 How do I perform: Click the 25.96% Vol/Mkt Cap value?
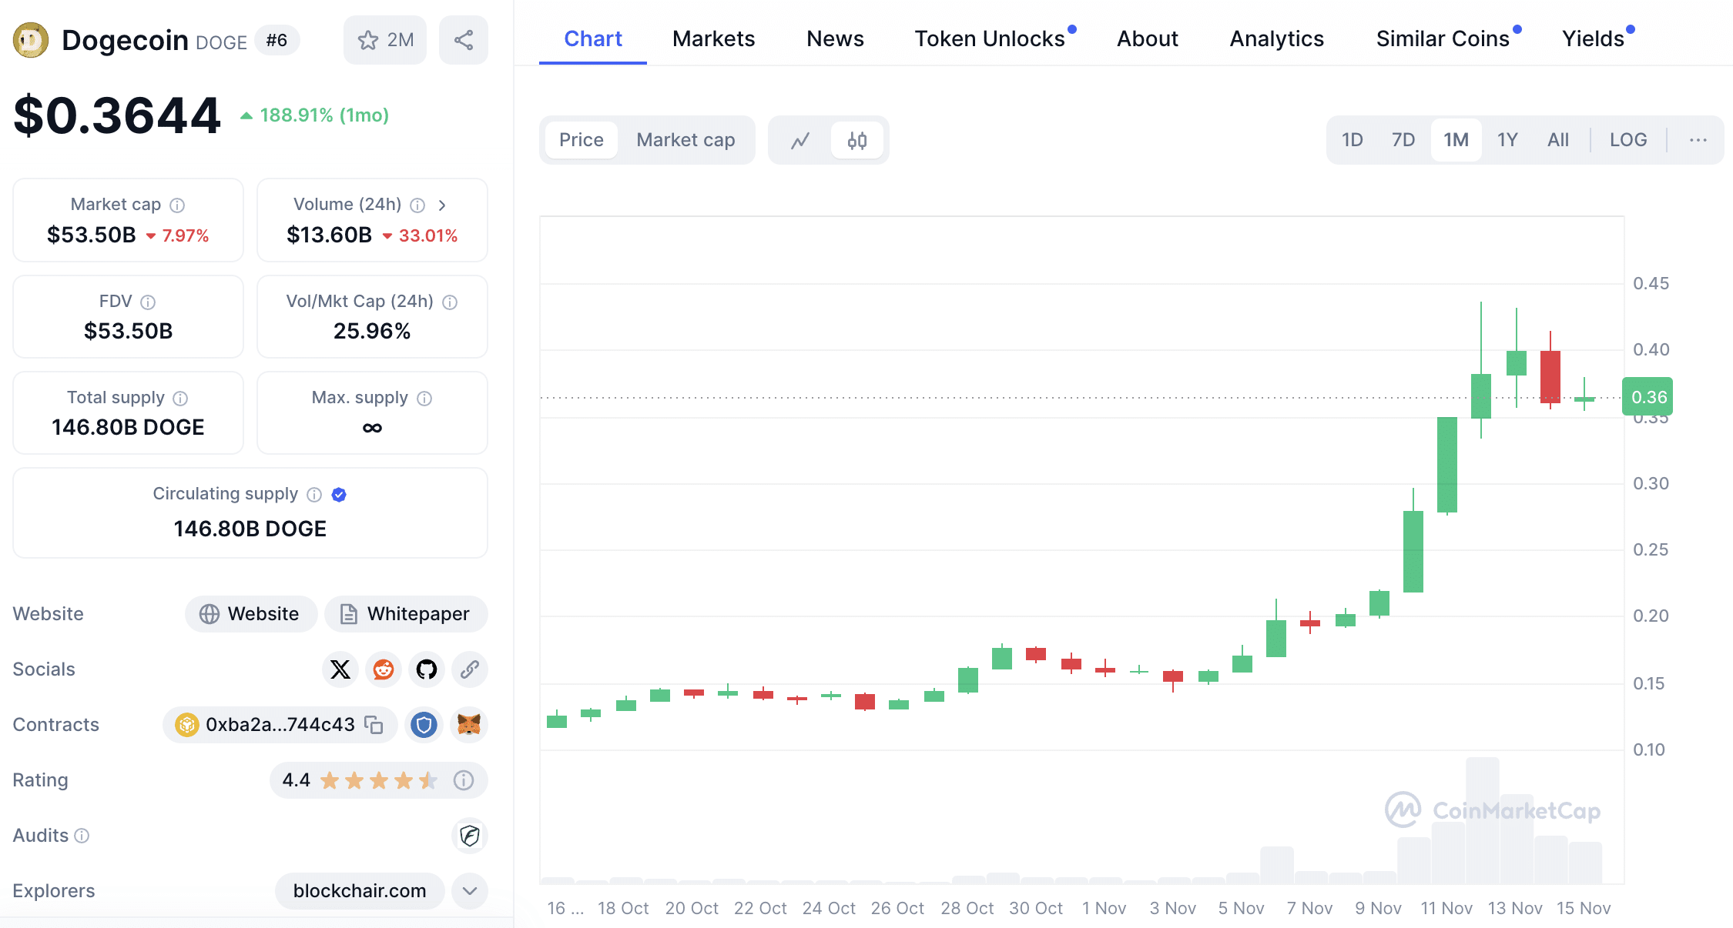click(x=372, y=331)
